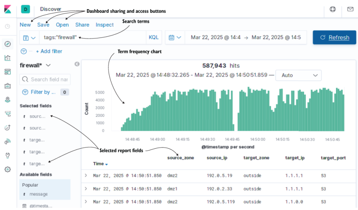358x210 pixels.
Task: Open the help lifebuoy icon in header
Action: point(333,9)
